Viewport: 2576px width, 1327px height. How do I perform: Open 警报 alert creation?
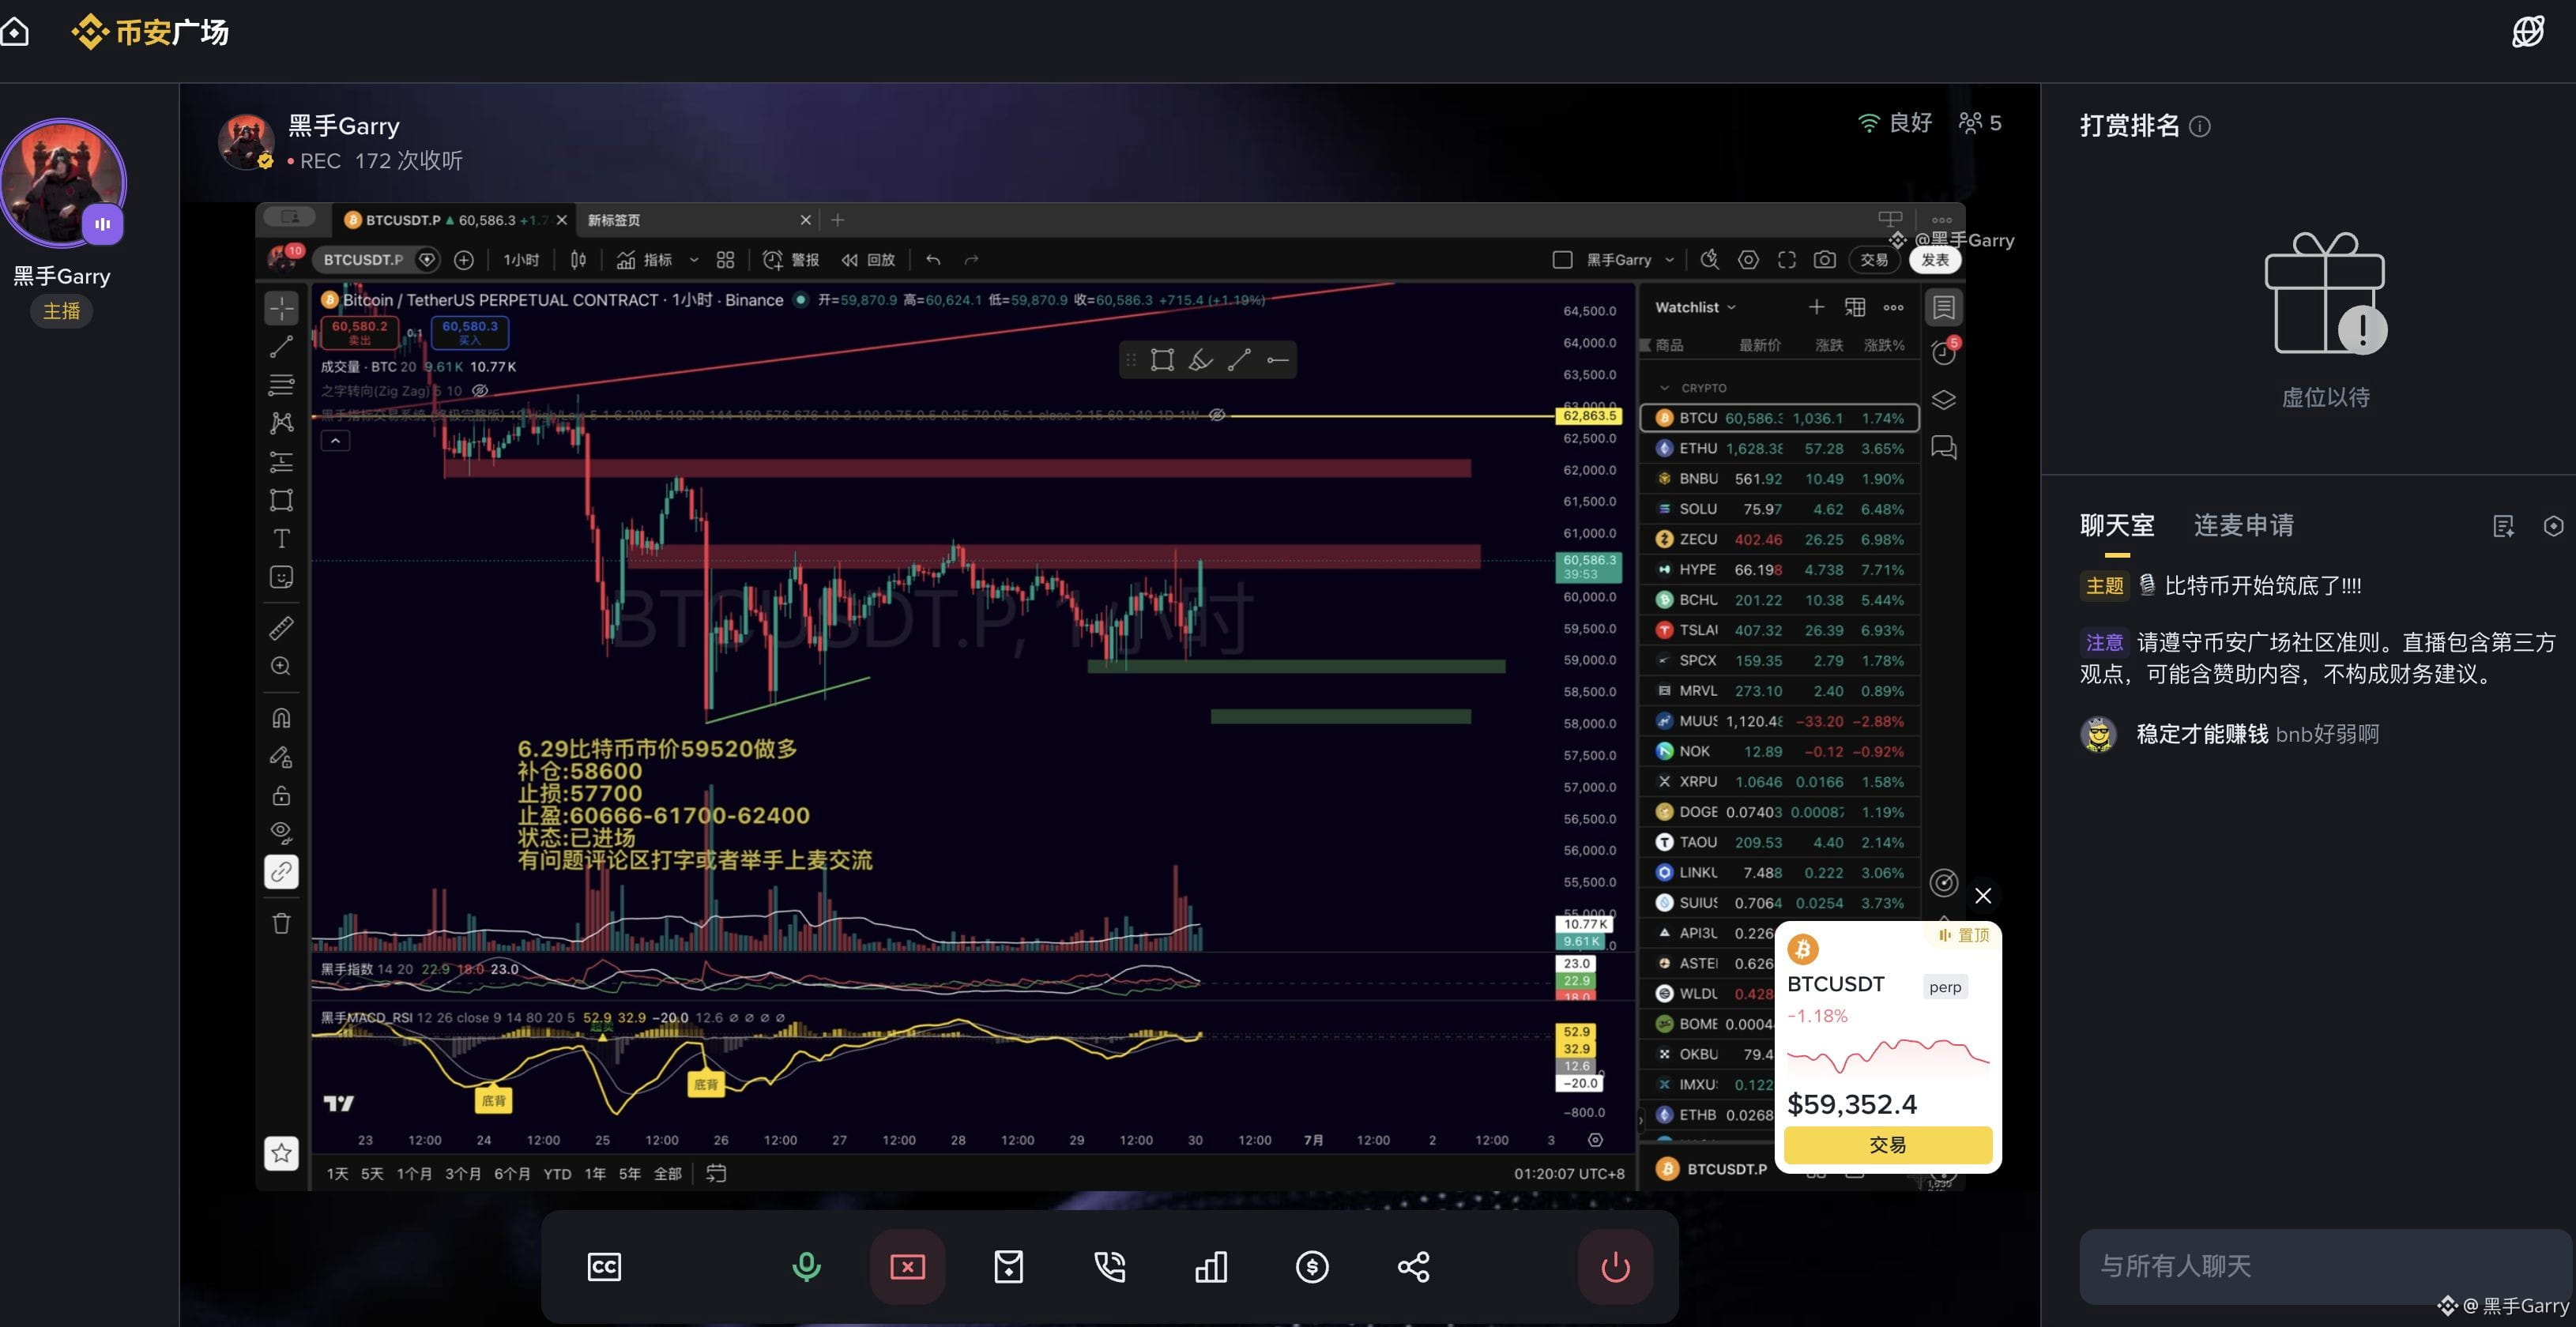coord(791,260)
